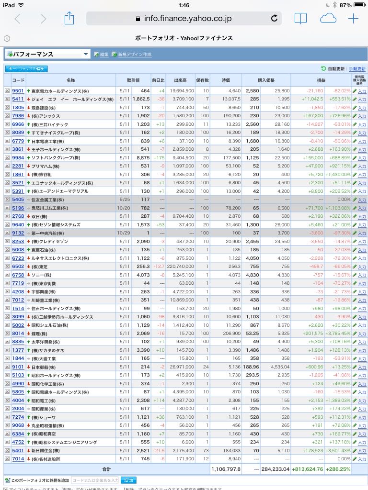368x490 pixels.
Task: Check the delete box for ソフトバンクグループ row
Action: coord(7,158)
